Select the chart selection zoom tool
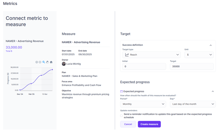 (x=44, y=62)
